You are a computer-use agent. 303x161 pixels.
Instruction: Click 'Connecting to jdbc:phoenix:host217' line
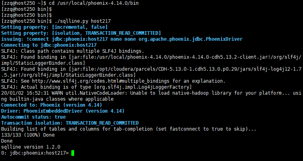click(x=49, y=45)
